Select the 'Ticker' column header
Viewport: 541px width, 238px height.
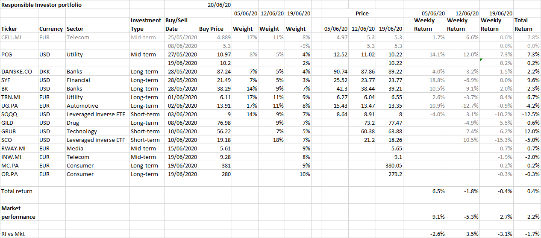click(9, 29)
